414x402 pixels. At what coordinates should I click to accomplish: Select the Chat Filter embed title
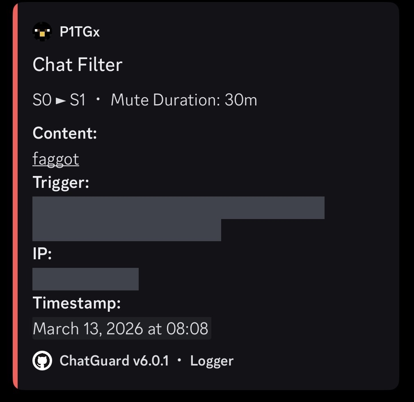pos(78,65)
